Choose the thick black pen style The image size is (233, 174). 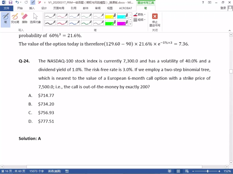[50, 23]
